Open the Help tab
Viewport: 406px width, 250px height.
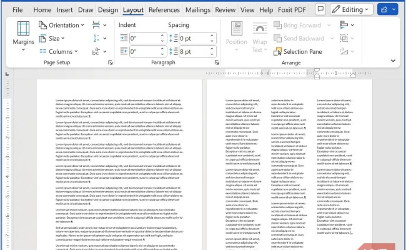pyautogui.click(x=266, y=10)
